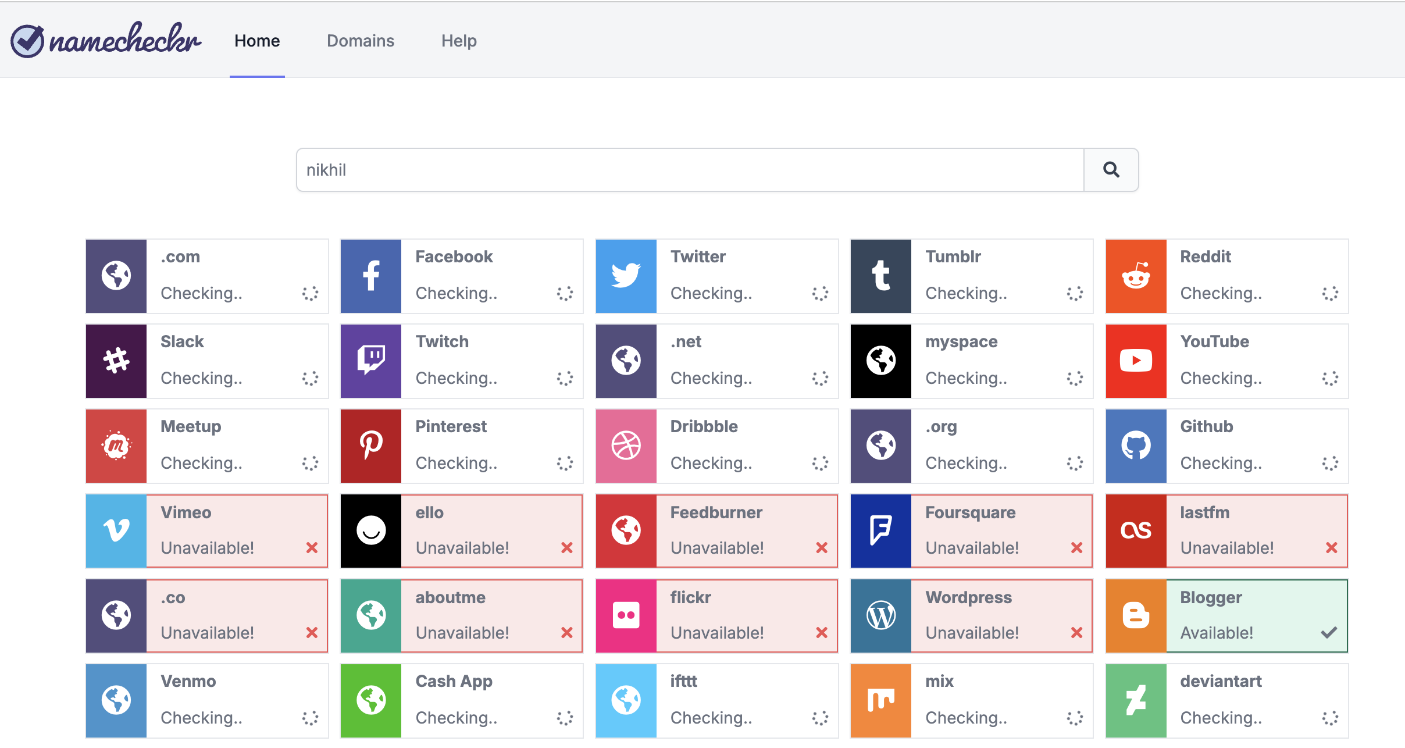
Task: Click the deviantart label text
Action: 1221,681
